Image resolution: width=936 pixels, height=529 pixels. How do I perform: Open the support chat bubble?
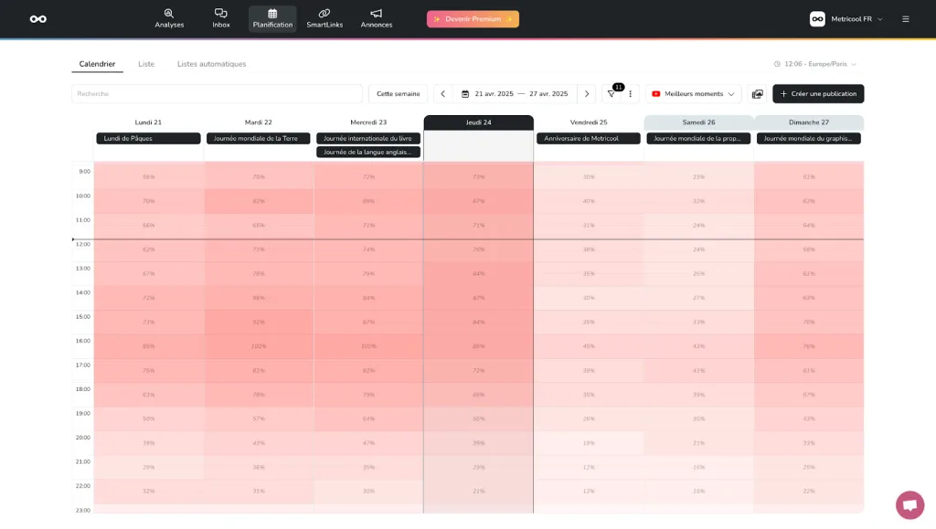coord(909,504)
